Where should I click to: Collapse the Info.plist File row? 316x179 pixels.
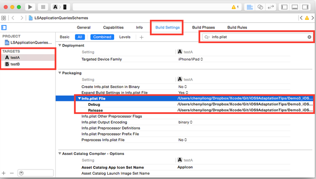[79, 98]
